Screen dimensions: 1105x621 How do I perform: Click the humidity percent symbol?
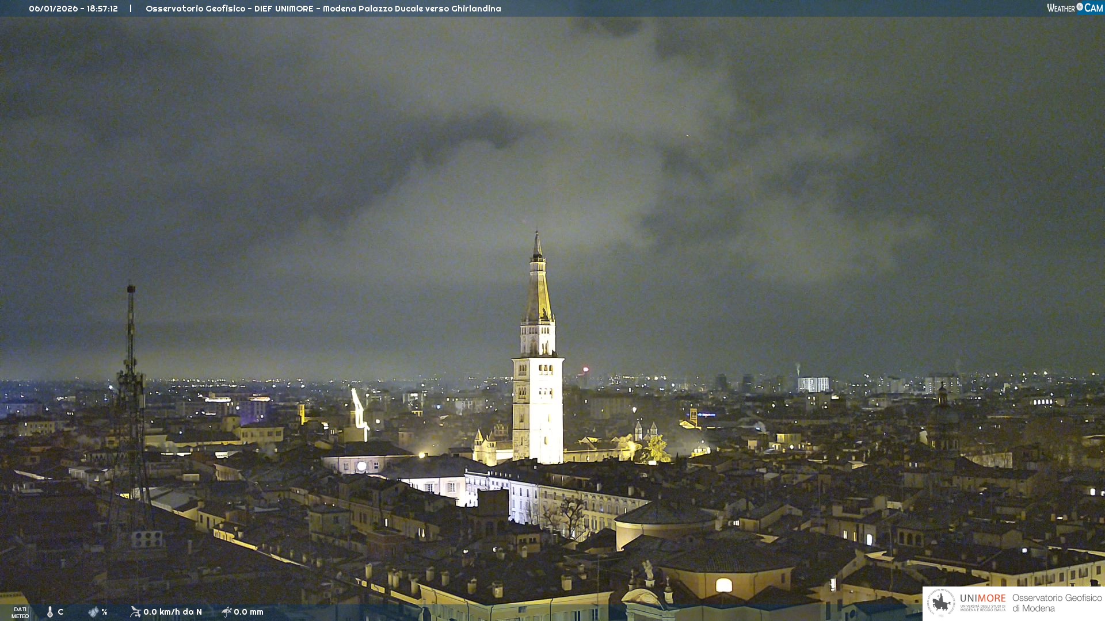tap(104, 612)
